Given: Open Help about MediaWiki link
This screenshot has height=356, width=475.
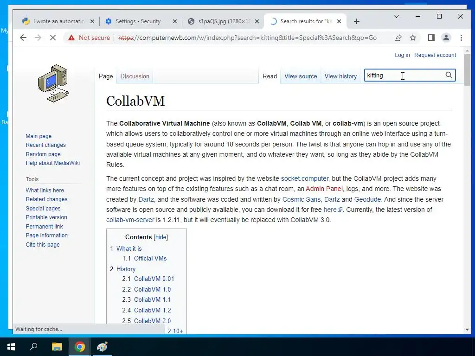Looking at the screenshot, I should click(x=53, y=163).
